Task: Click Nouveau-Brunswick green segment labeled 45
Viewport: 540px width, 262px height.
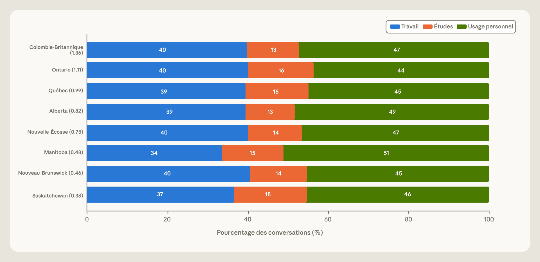Action: [x=398, y=174]
